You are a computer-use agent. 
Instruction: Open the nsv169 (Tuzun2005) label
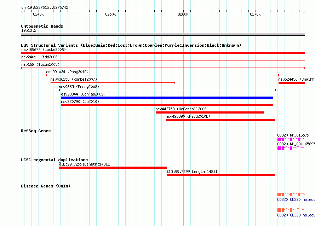(40, 64)
